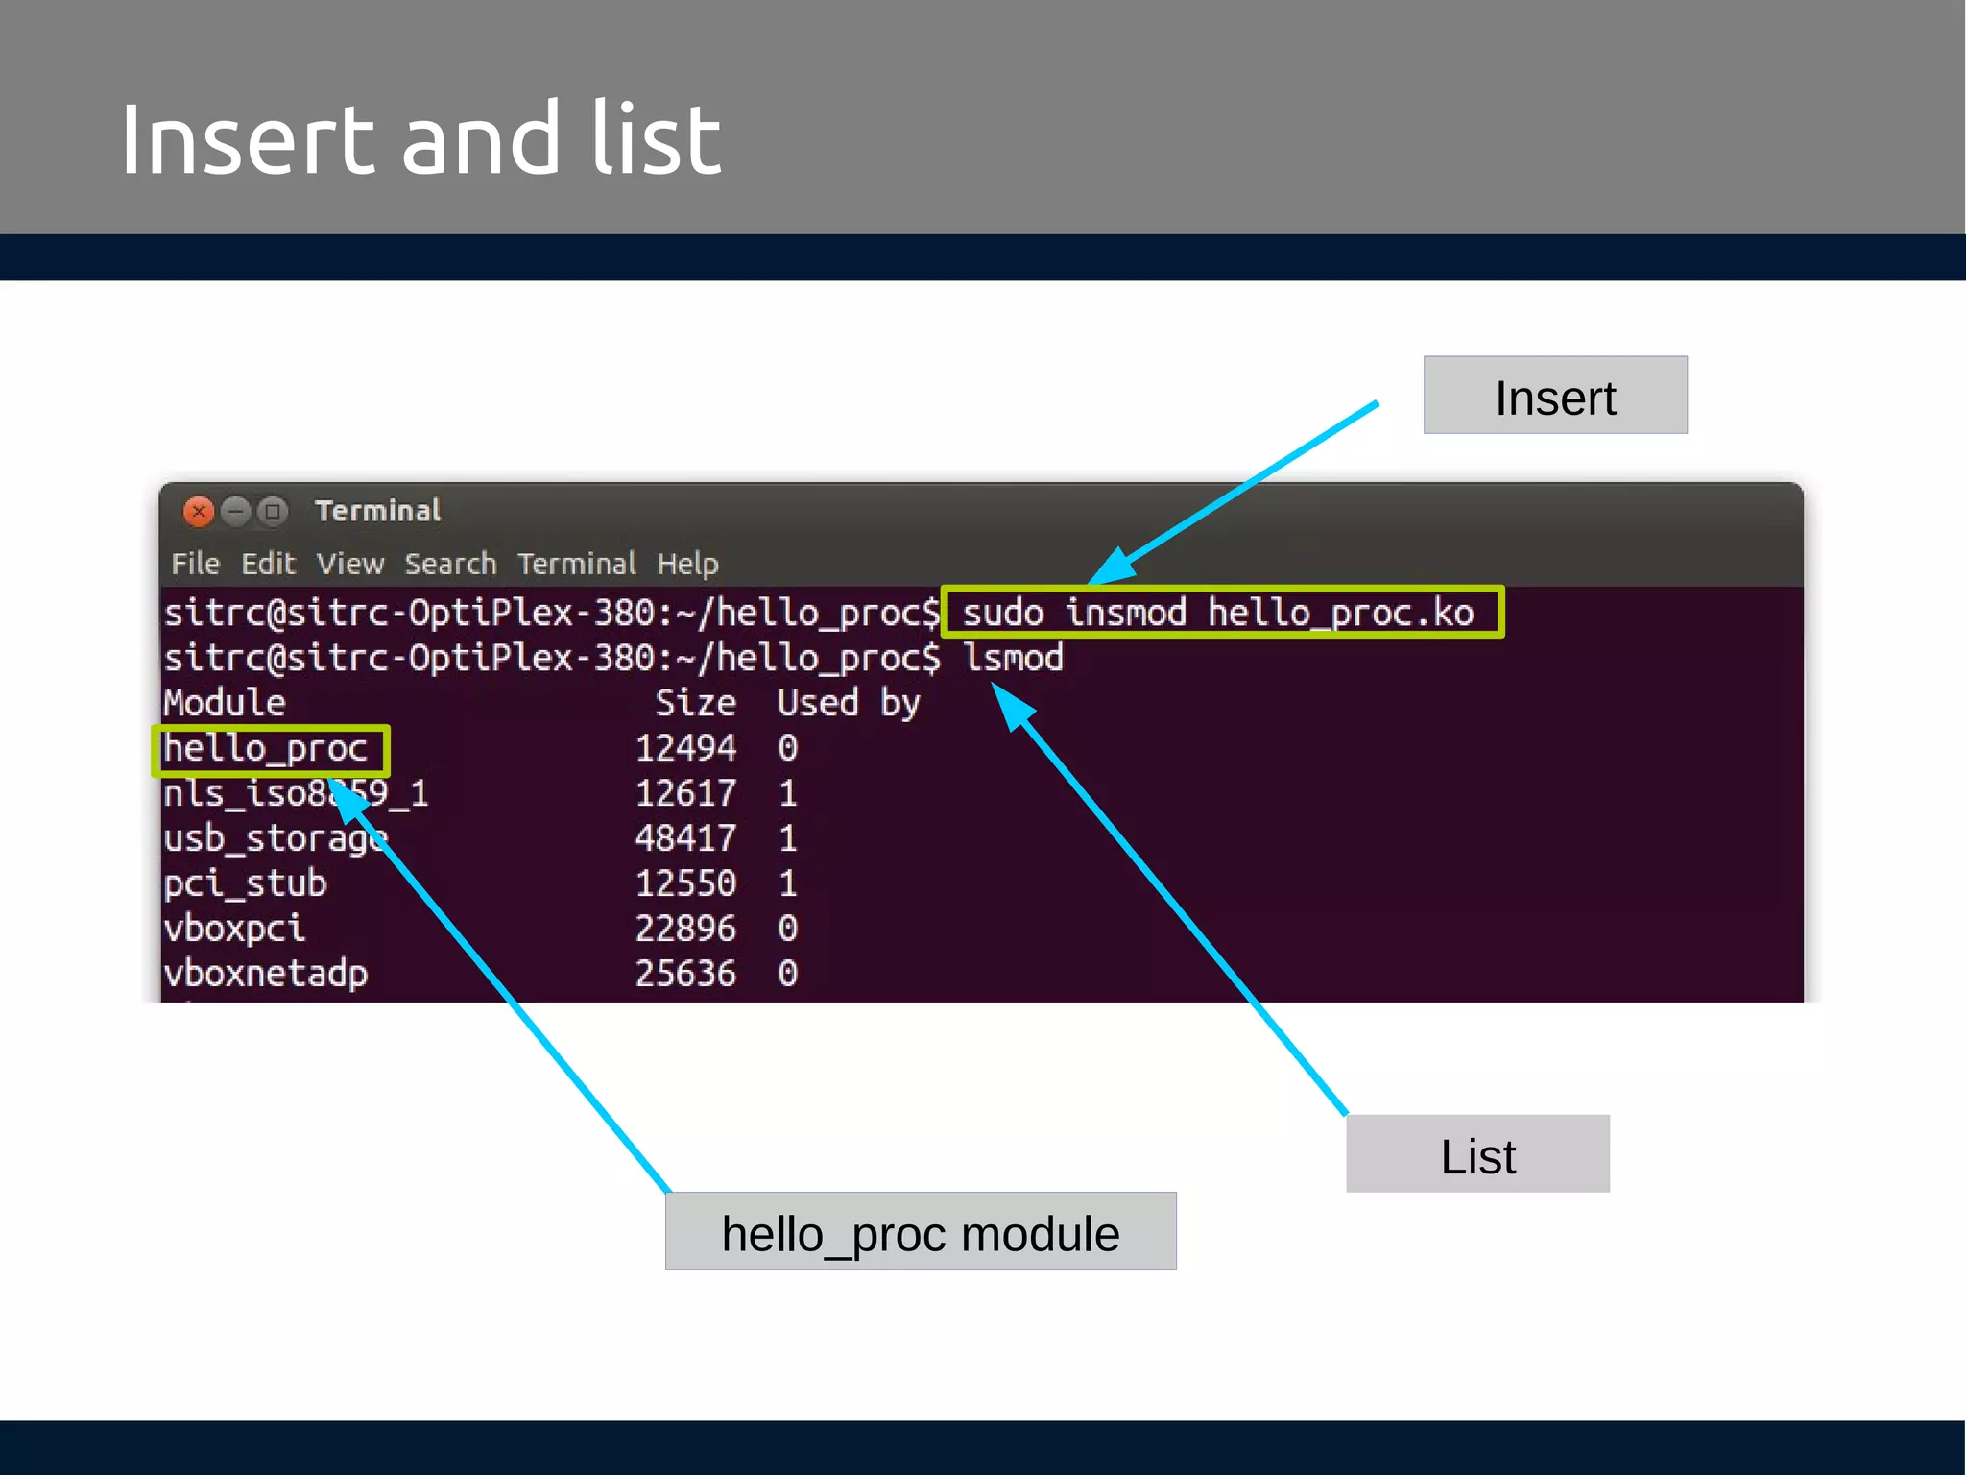Open the View menu
The image size is (1966, 1475).
pyautogui.click(x=350, y=564)
